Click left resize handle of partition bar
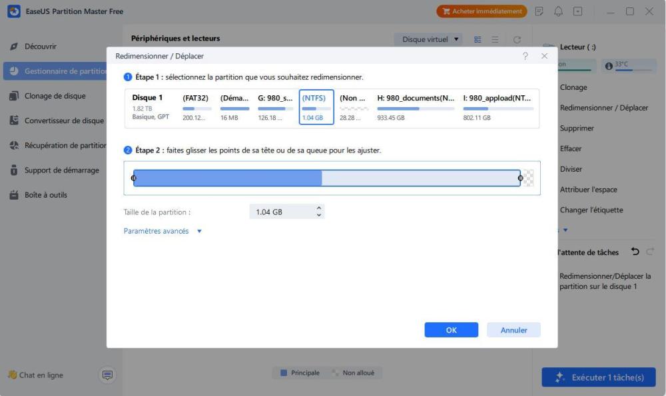The width and height of the screenshot is (666, 396). 134,178
